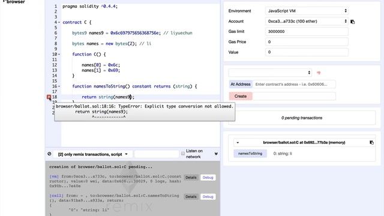The image size is (384, 216).
Task: Click the terminal search filter field
Action: point(157,154)
